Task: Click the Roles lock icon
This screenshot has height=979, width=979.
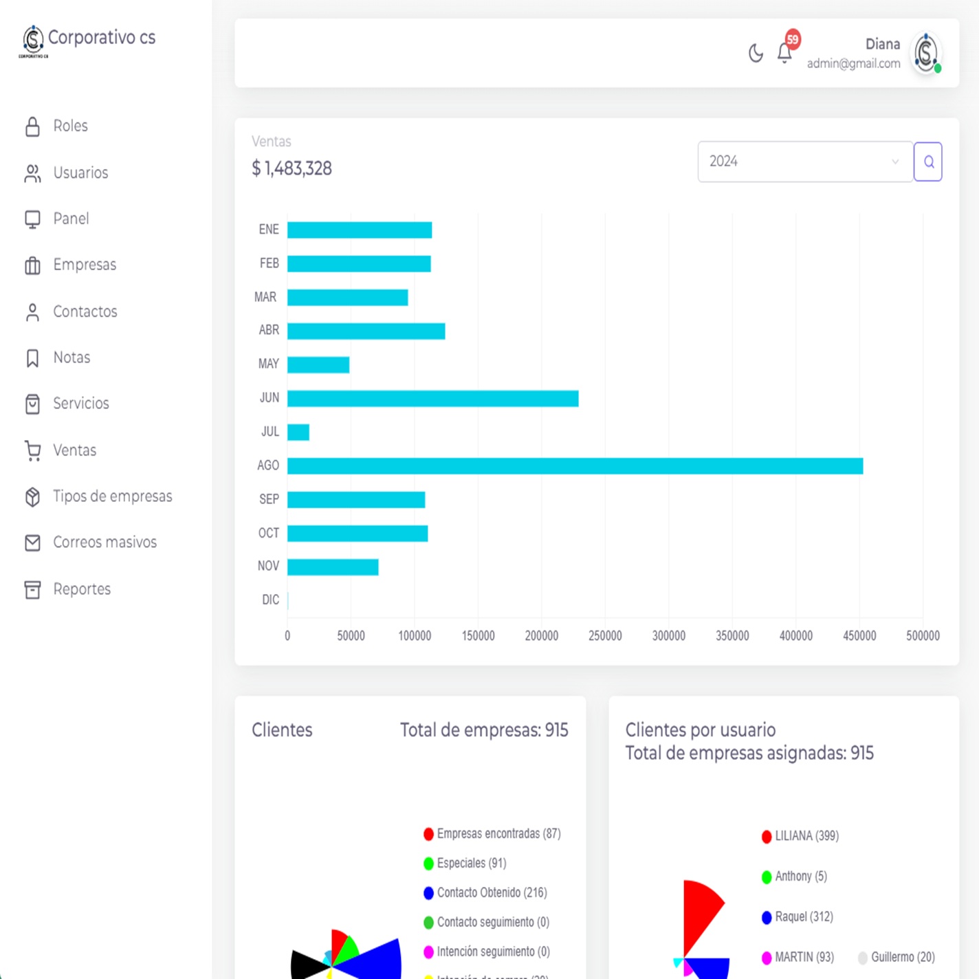Action: click(x=32, y=126)
